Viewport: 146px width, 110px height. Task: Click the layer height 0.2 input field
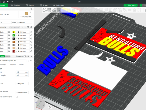click(x=22, y=72)
